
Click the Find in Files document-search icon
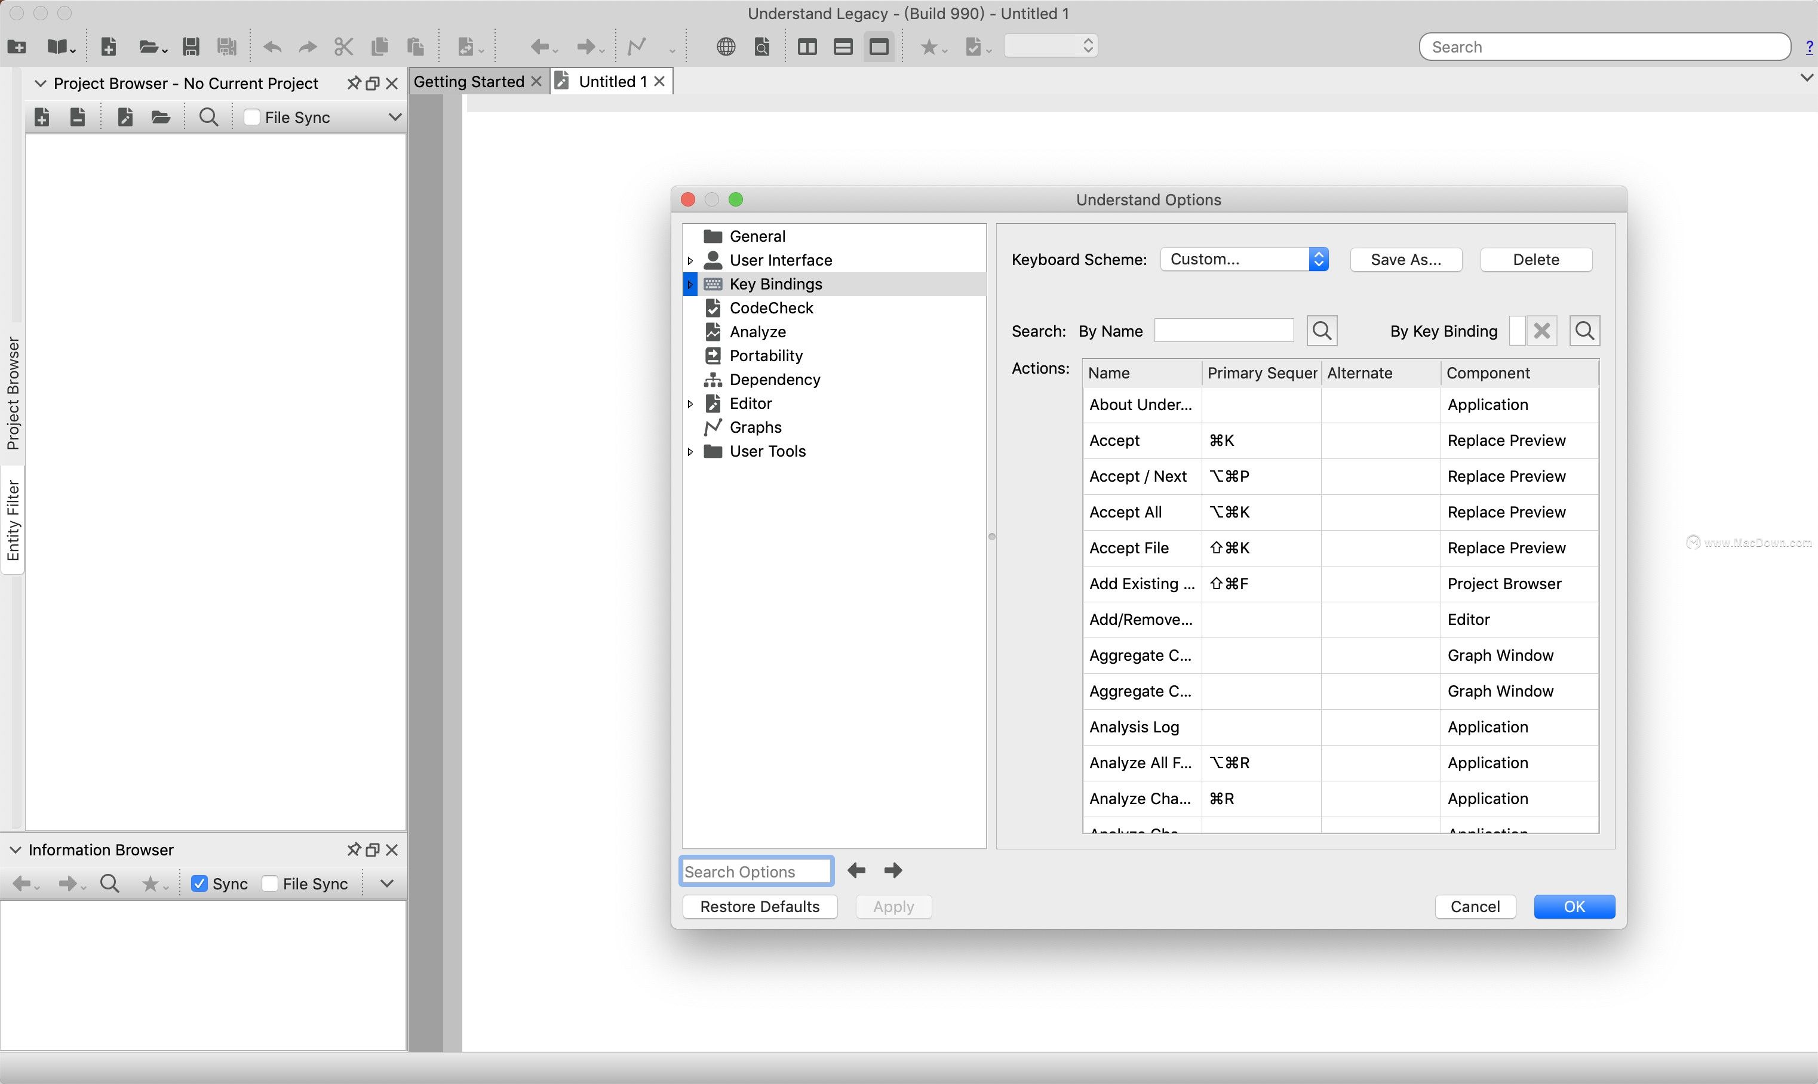click(x=761, y=48)
